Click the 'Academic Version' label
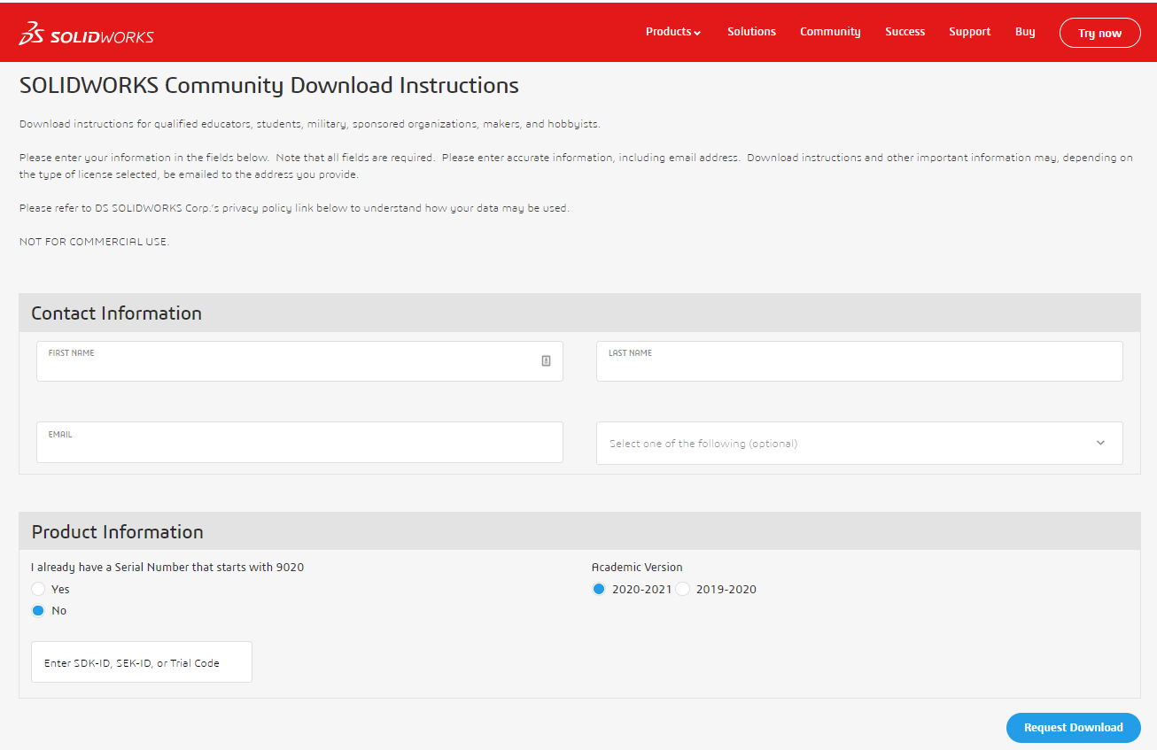Viewport: 1157px width, 750px height. (x=637, y=568)
